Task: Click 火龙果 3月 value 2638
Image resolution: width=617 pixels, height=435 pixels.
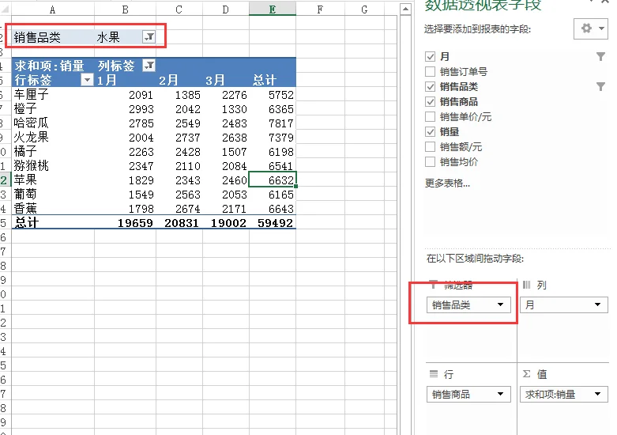Action: coord(225,137)
